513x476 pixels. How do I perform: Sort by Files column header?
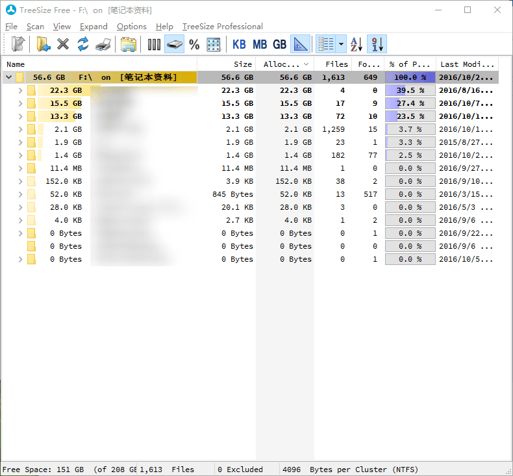click(333, 64)
